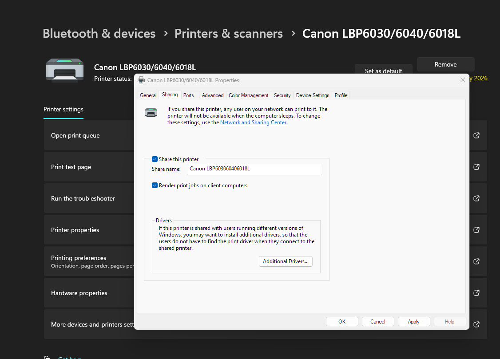This screenshot has width=500, height=359.
Task: Go back to Bluetooth & devices breadcrumb
Action: point(99,33)
